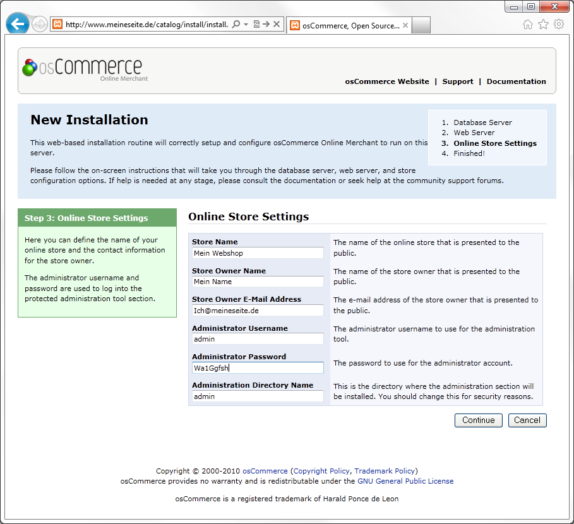This screenshot has height=524, width=574.
Task: Focus the Administrator Password field
Action: [258, 367]
